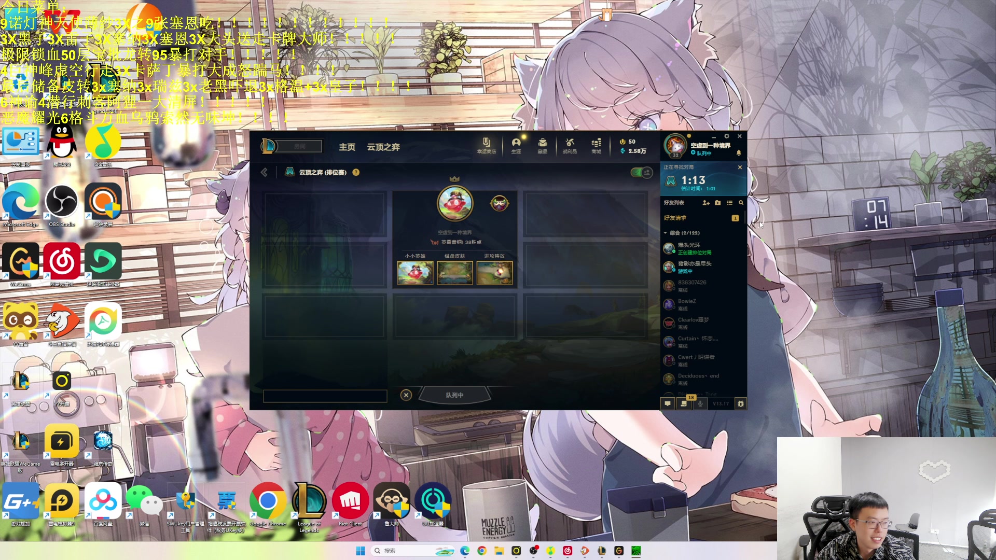Image resolution: width=996 pixels, height=560 pixels.
Task: Click the microphone voice icon
Action: 700,403
